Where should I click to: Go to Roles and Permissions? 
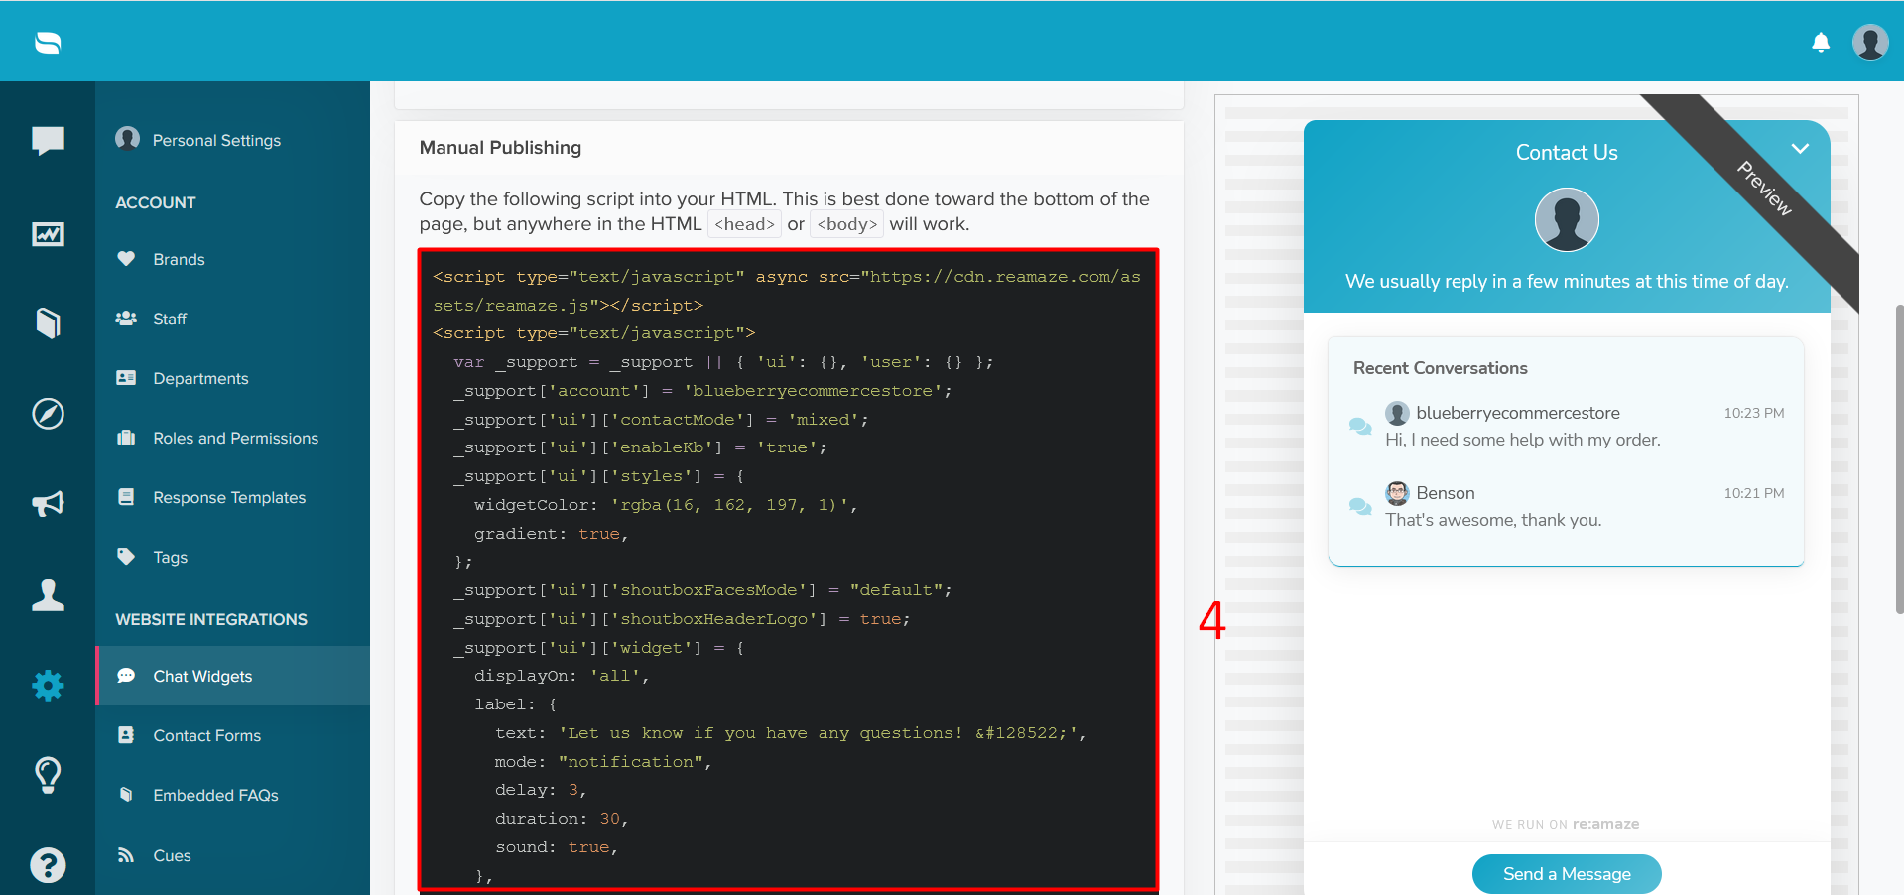[235, 438]
